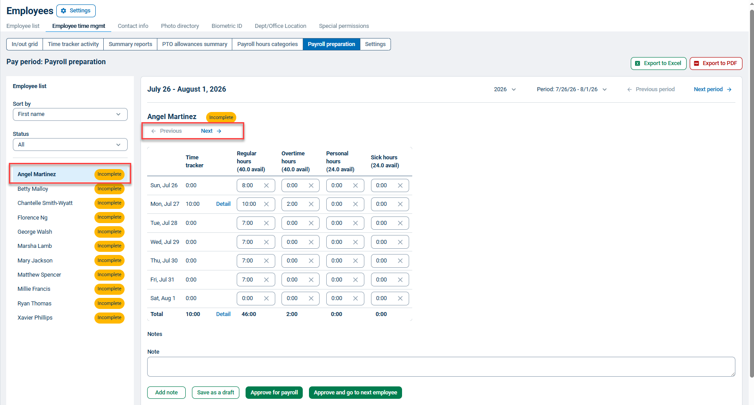This screenshot has width=754, height=405.
Task: Open the Sort by First name dropdown
Action: click(x=70, y=114)
